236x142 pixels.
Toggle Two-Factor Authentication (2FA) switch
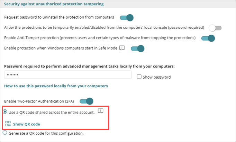point(87,101)
